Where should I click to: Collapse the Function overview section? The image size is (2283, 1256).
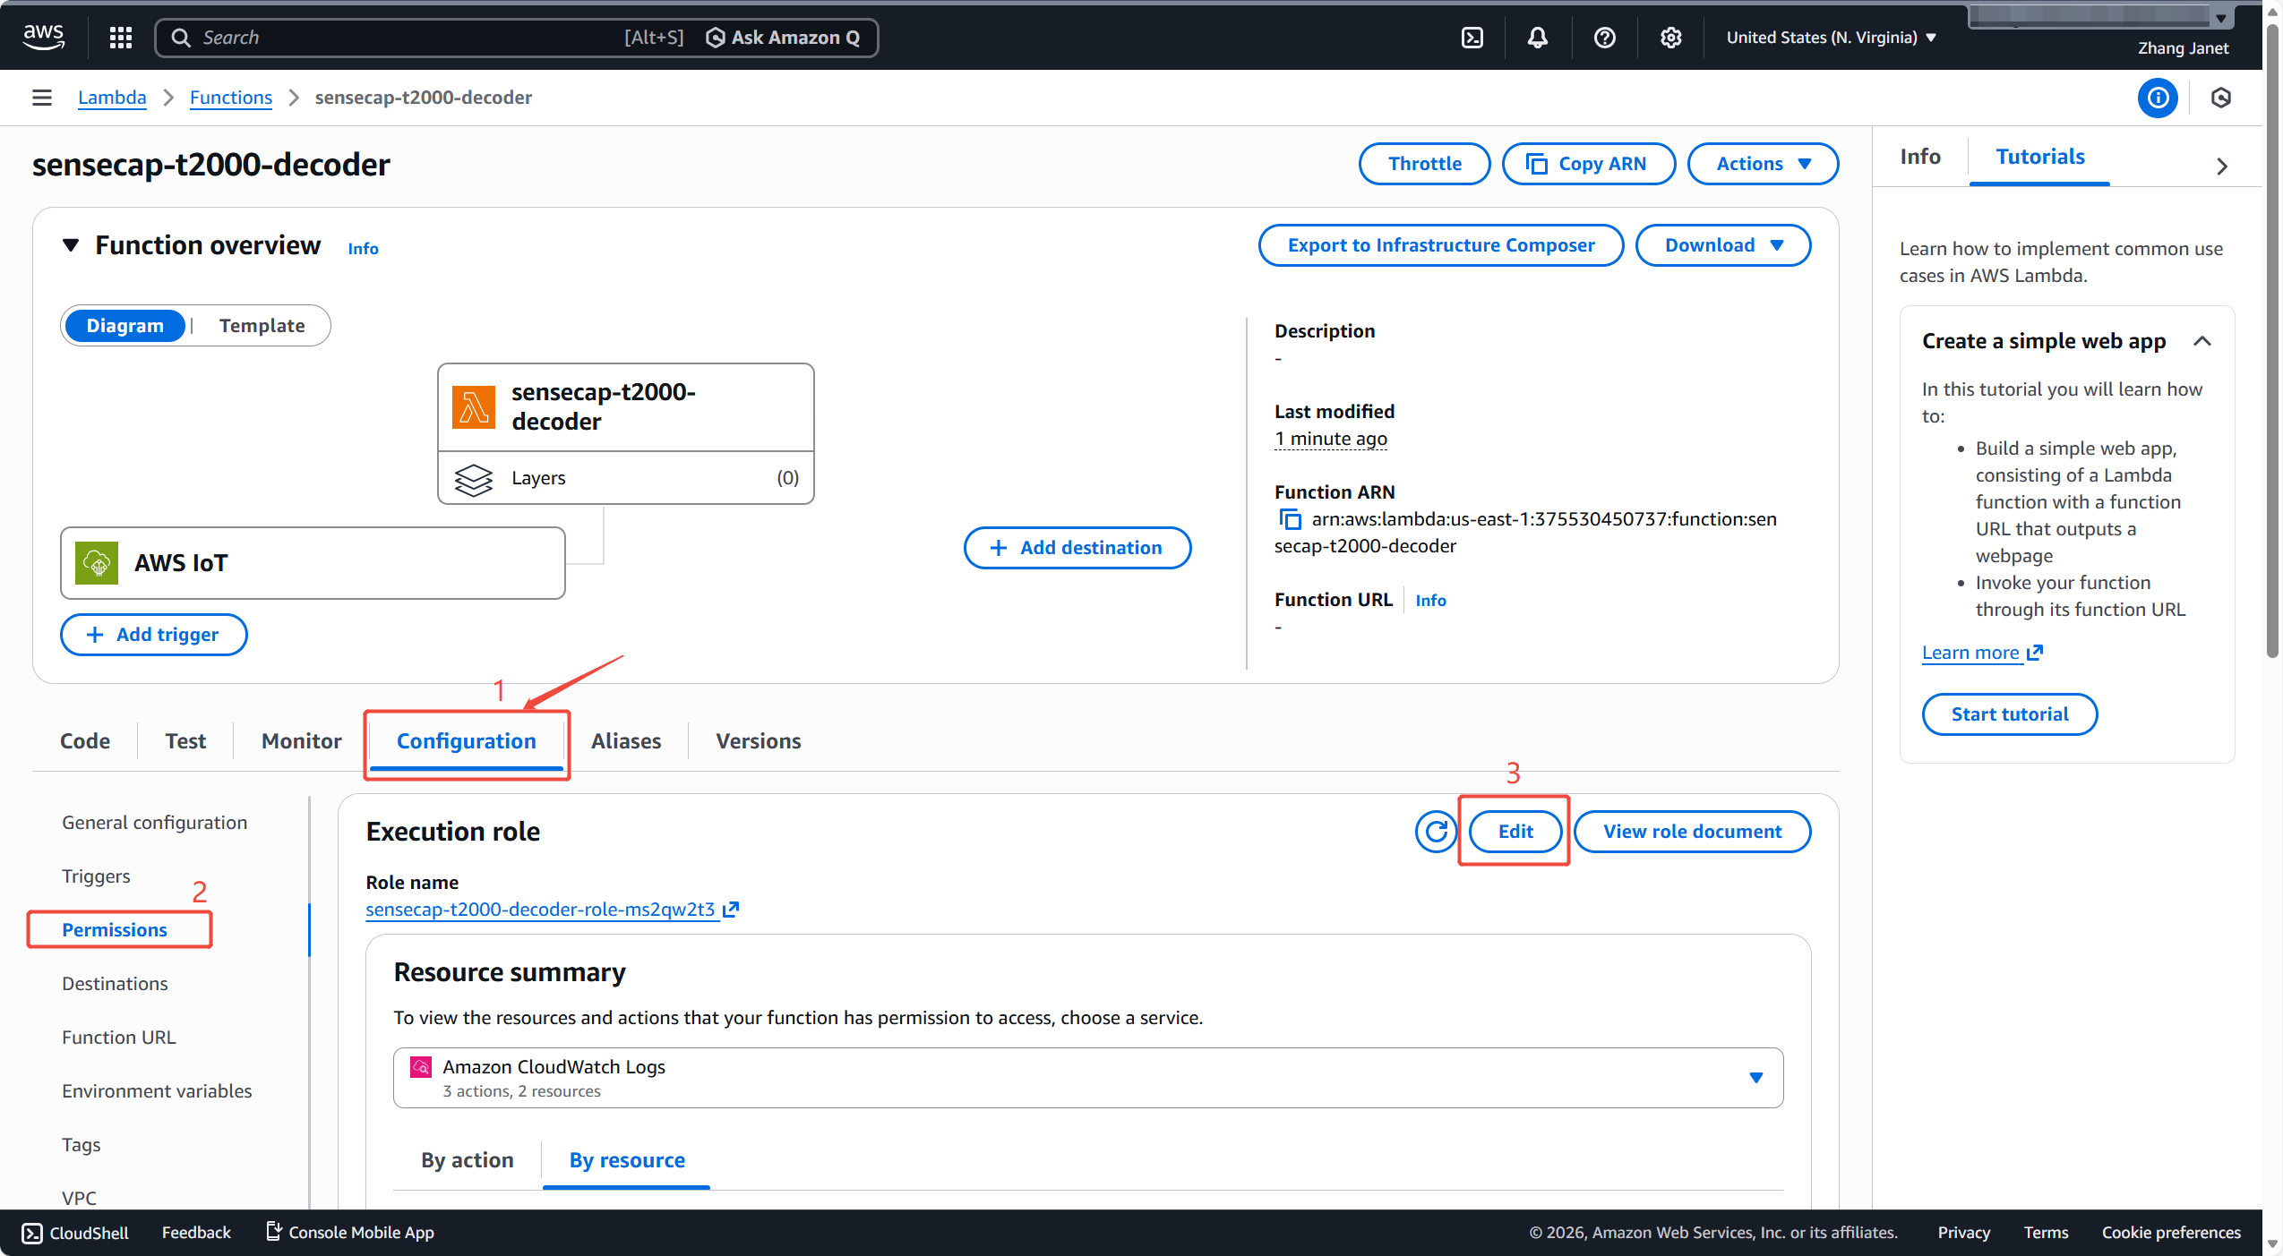click(x=71, y=245)
